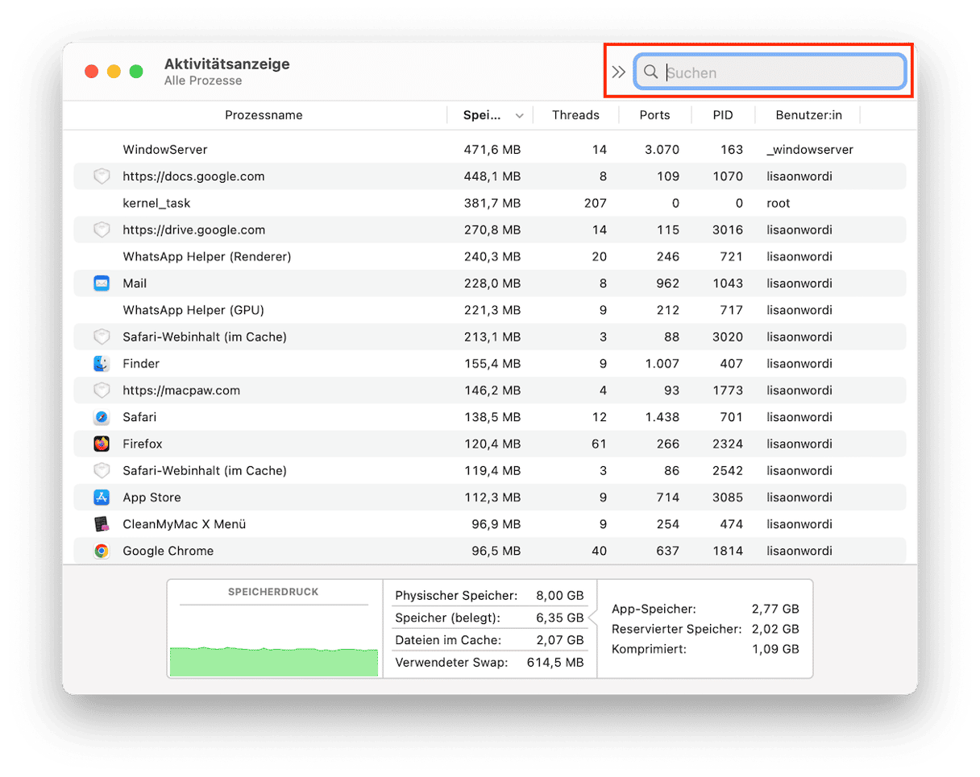The image size is (980, 777).
Task: Select the App Store process name
Action: pos(152,498)
